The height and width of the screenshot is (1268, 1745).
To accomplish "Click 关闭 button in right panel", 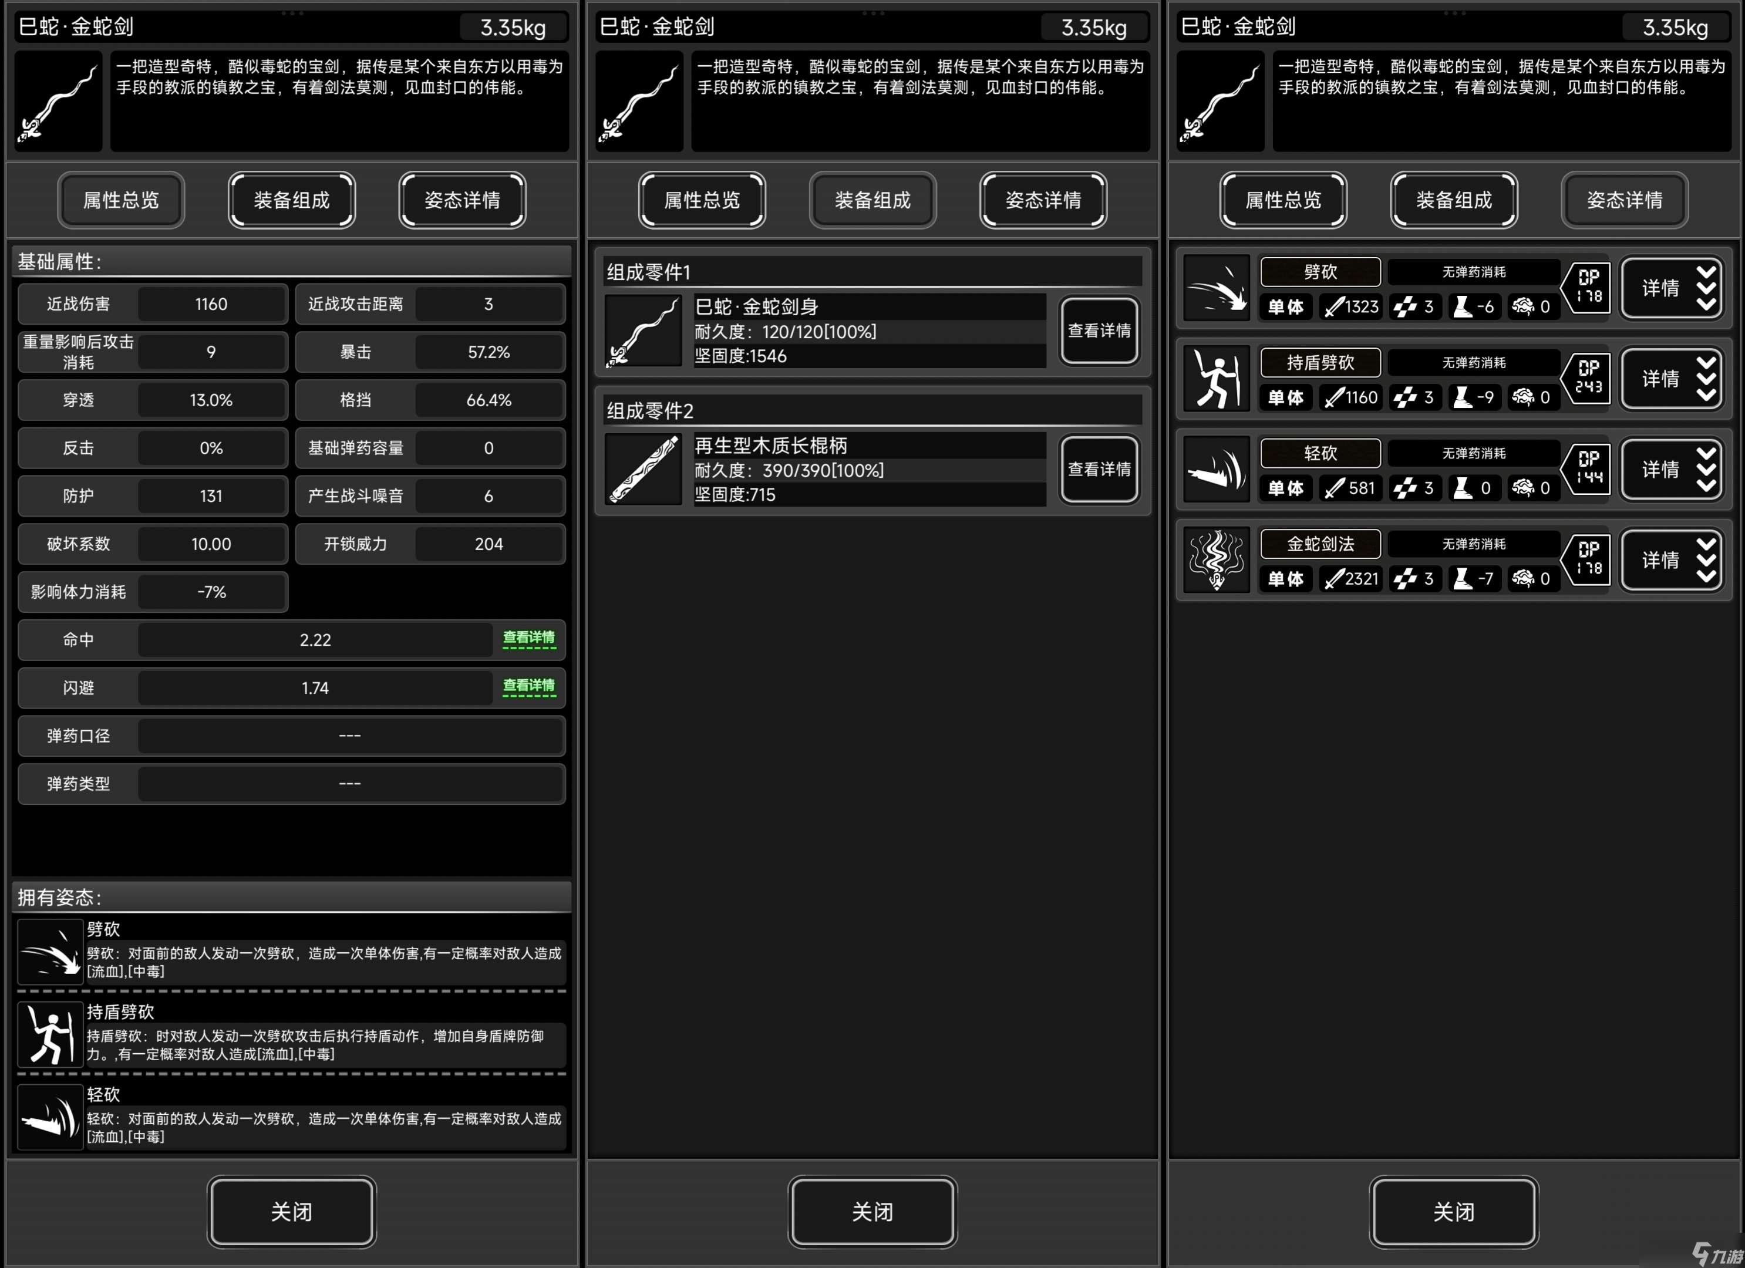I will (x=1454, y=1212).
